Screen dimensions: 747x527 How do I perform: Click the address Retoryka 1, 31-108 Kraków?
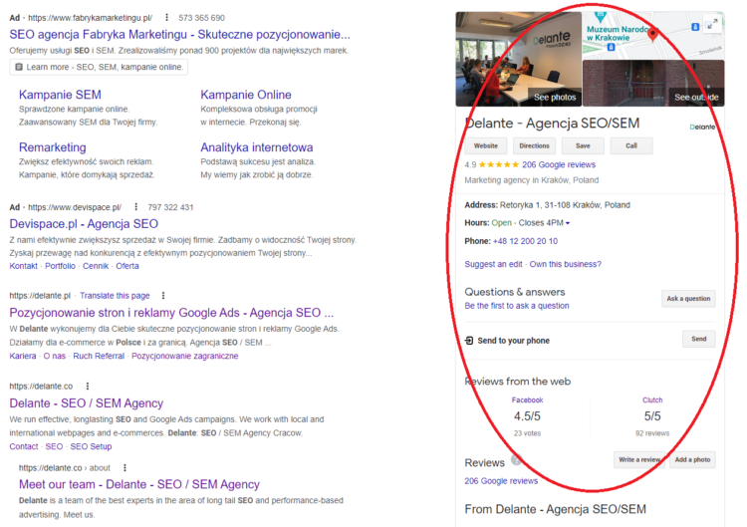pos(565,205)
